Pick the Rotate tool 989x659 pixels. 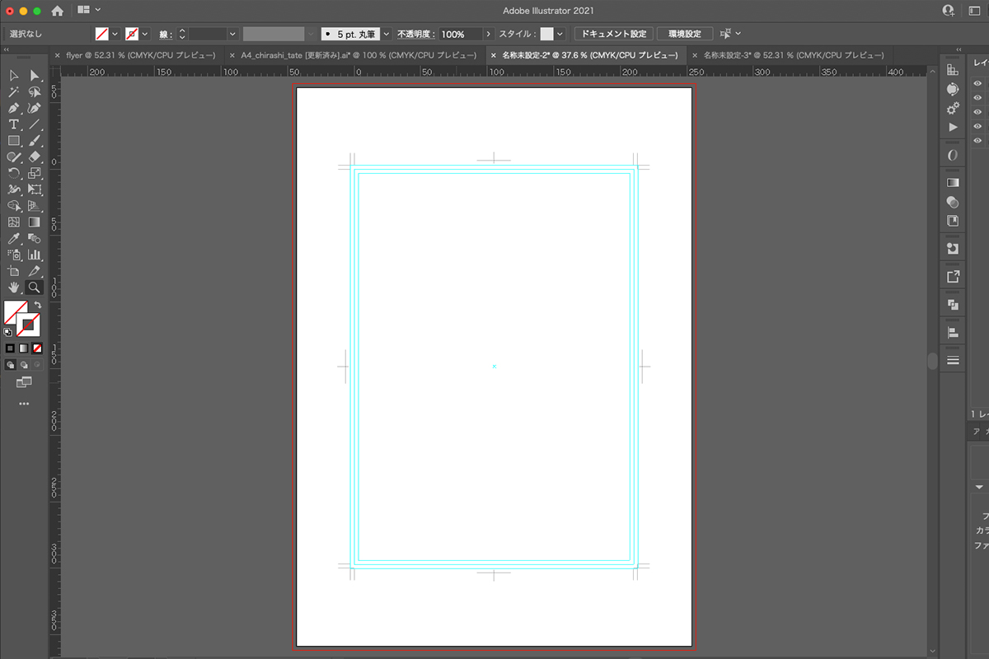[14, 173]
